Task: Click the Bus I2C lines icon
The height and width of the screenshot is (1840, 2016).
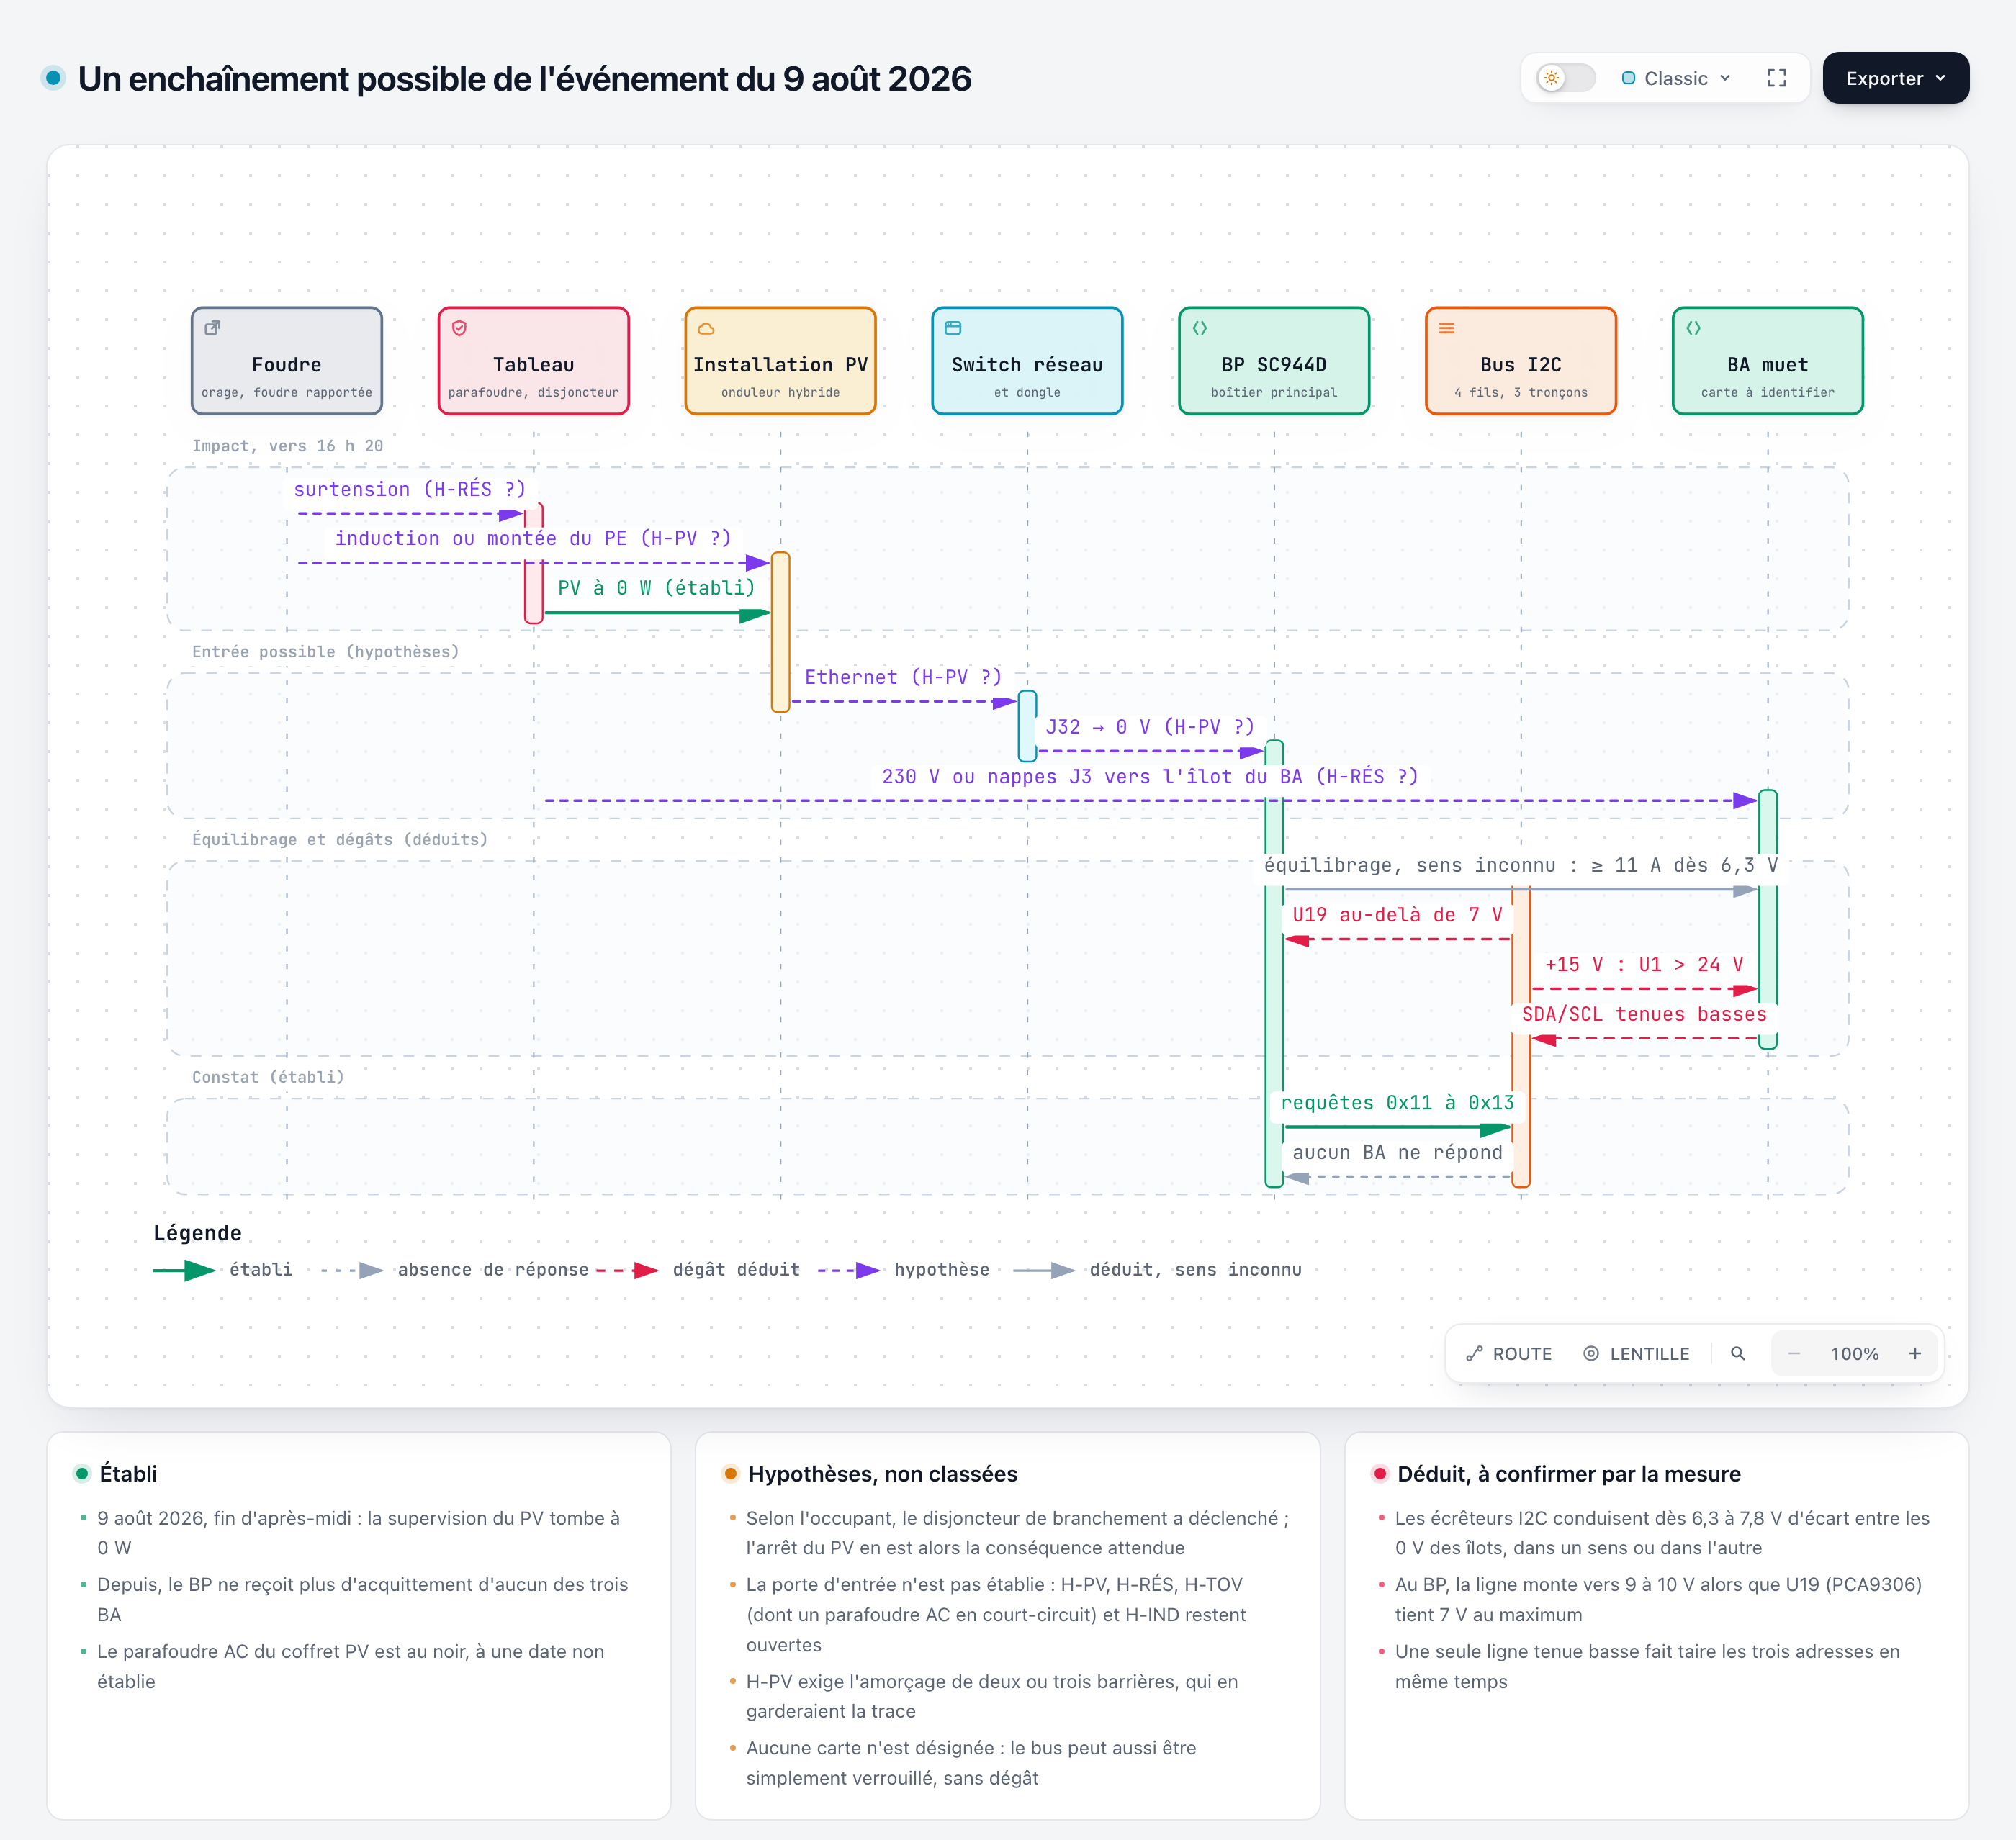Action: pos(1447,328)
